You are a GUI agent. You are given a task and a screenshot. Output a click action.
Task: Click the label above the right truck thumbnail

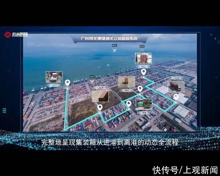point(176,78)
